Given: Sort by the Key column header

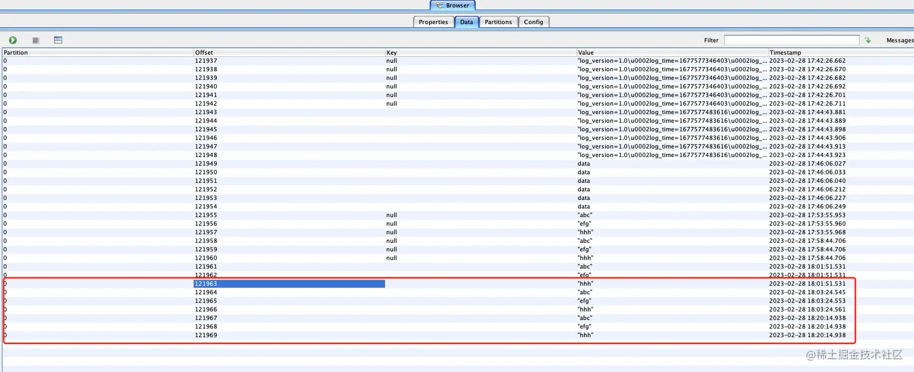Looking at the screenshot, I should tap(481, 53).
